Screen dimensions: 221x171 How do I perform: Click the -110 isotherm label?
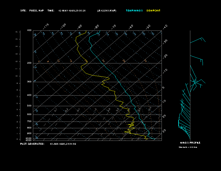pyautogui.click(x=46, y=27)
